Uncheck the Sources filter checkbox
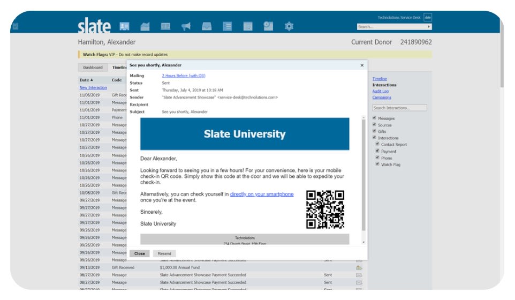 tap(374, 124)
